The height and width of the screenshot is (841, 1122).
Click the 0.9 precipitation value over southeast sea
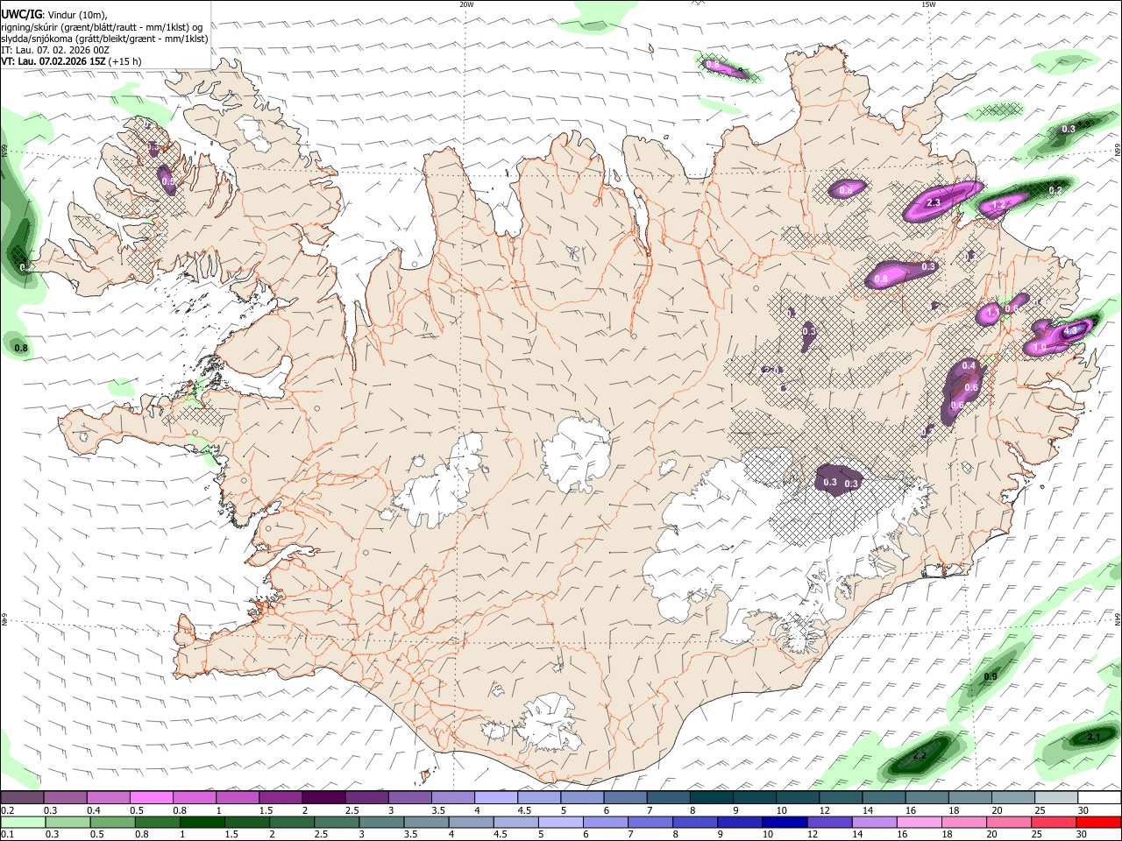[991, 677]
